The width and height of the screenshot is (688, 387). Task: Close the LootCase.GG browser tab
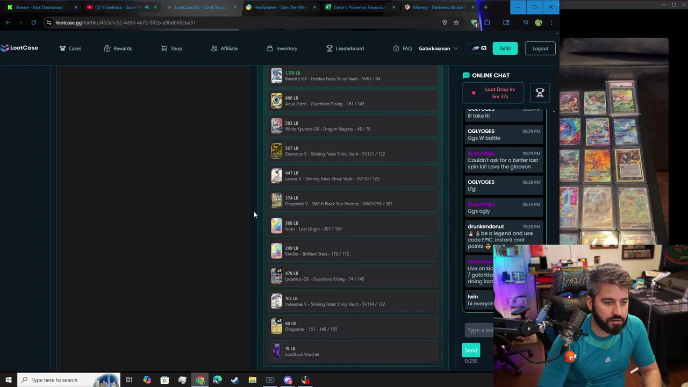coord(235,8)
